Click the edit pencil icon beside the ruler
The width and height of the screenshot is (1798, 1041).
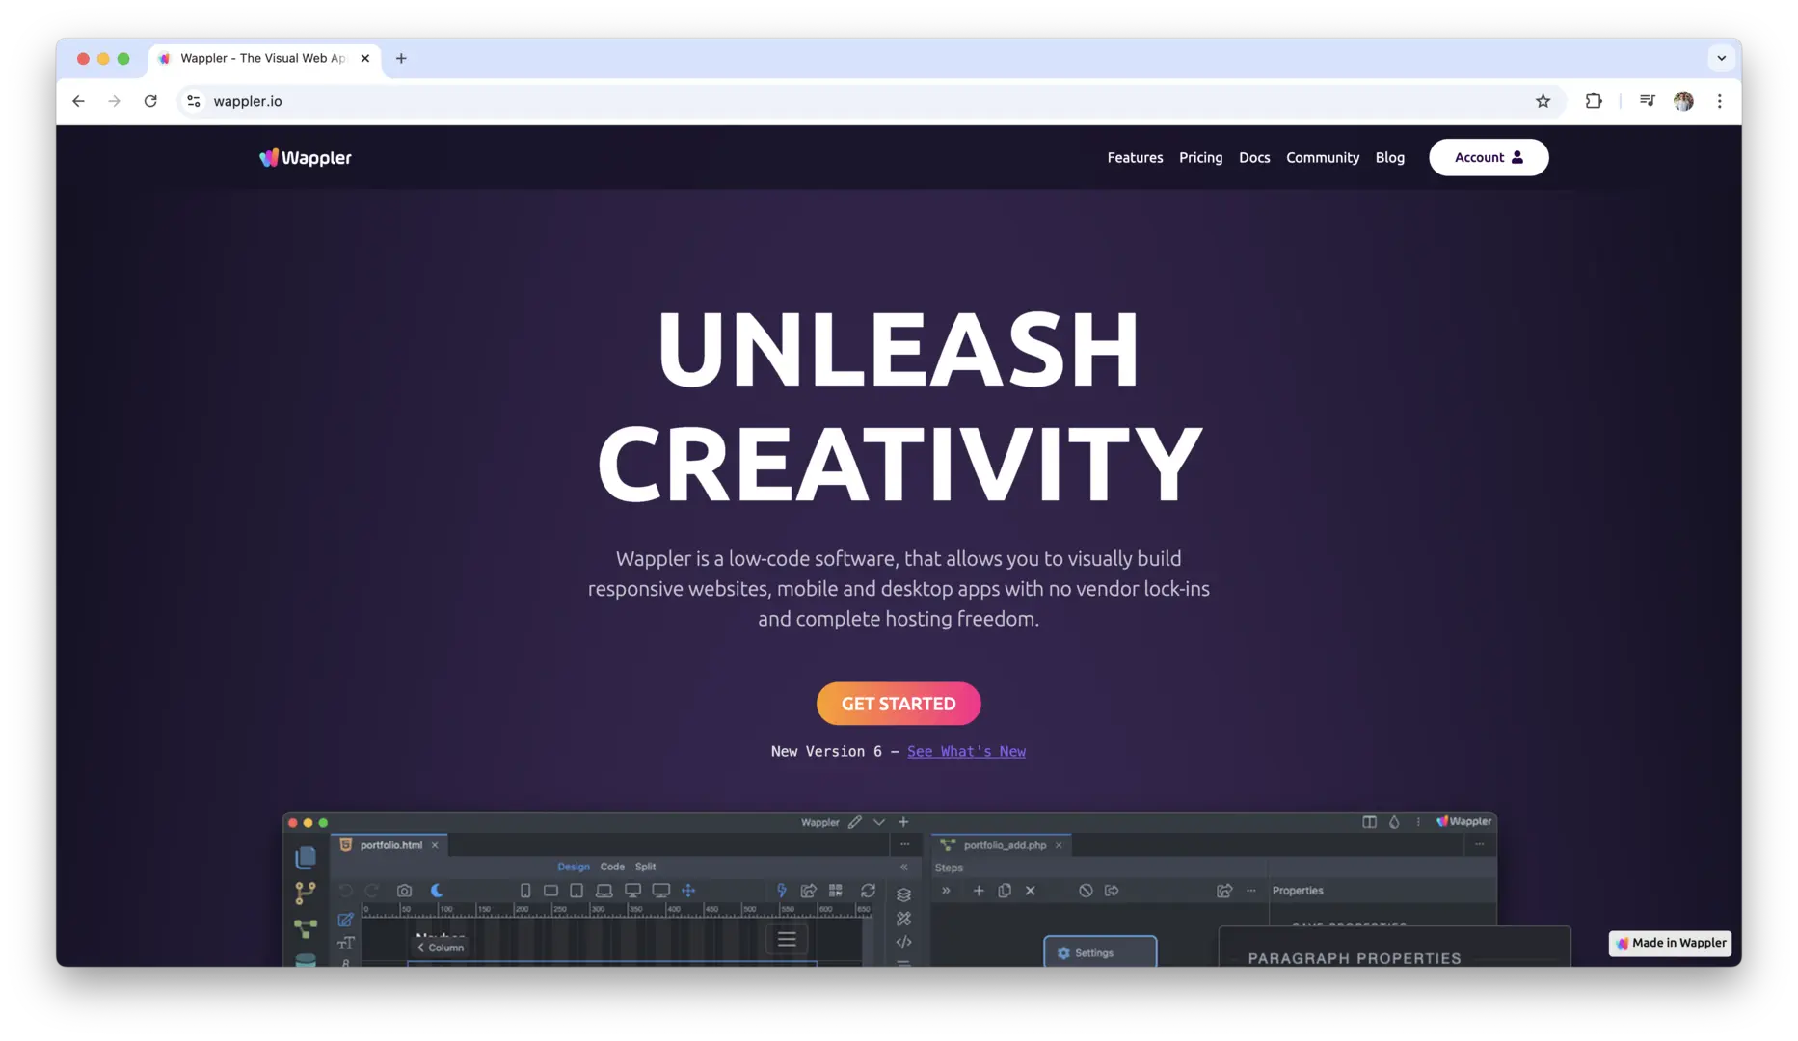tap(345, 920)
